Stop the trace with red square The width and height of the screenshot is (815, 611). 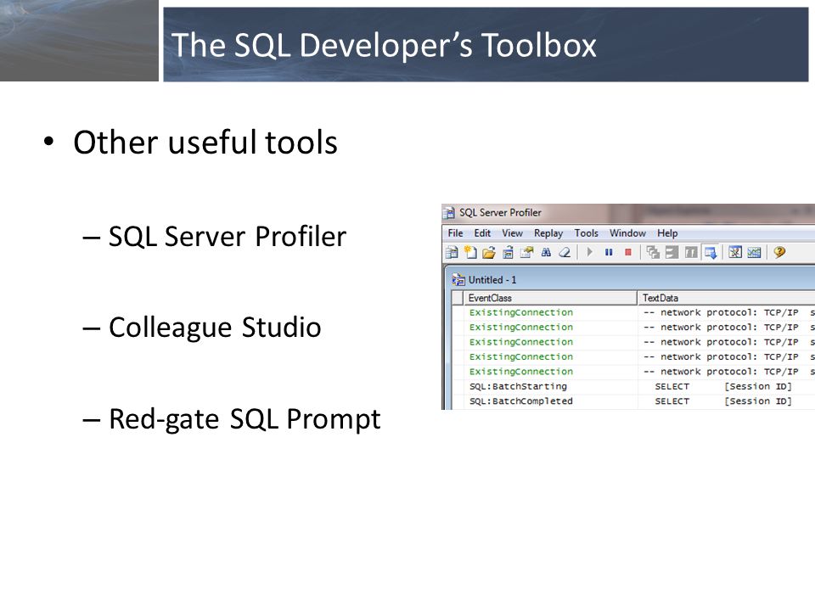click(x=628, y=252)
